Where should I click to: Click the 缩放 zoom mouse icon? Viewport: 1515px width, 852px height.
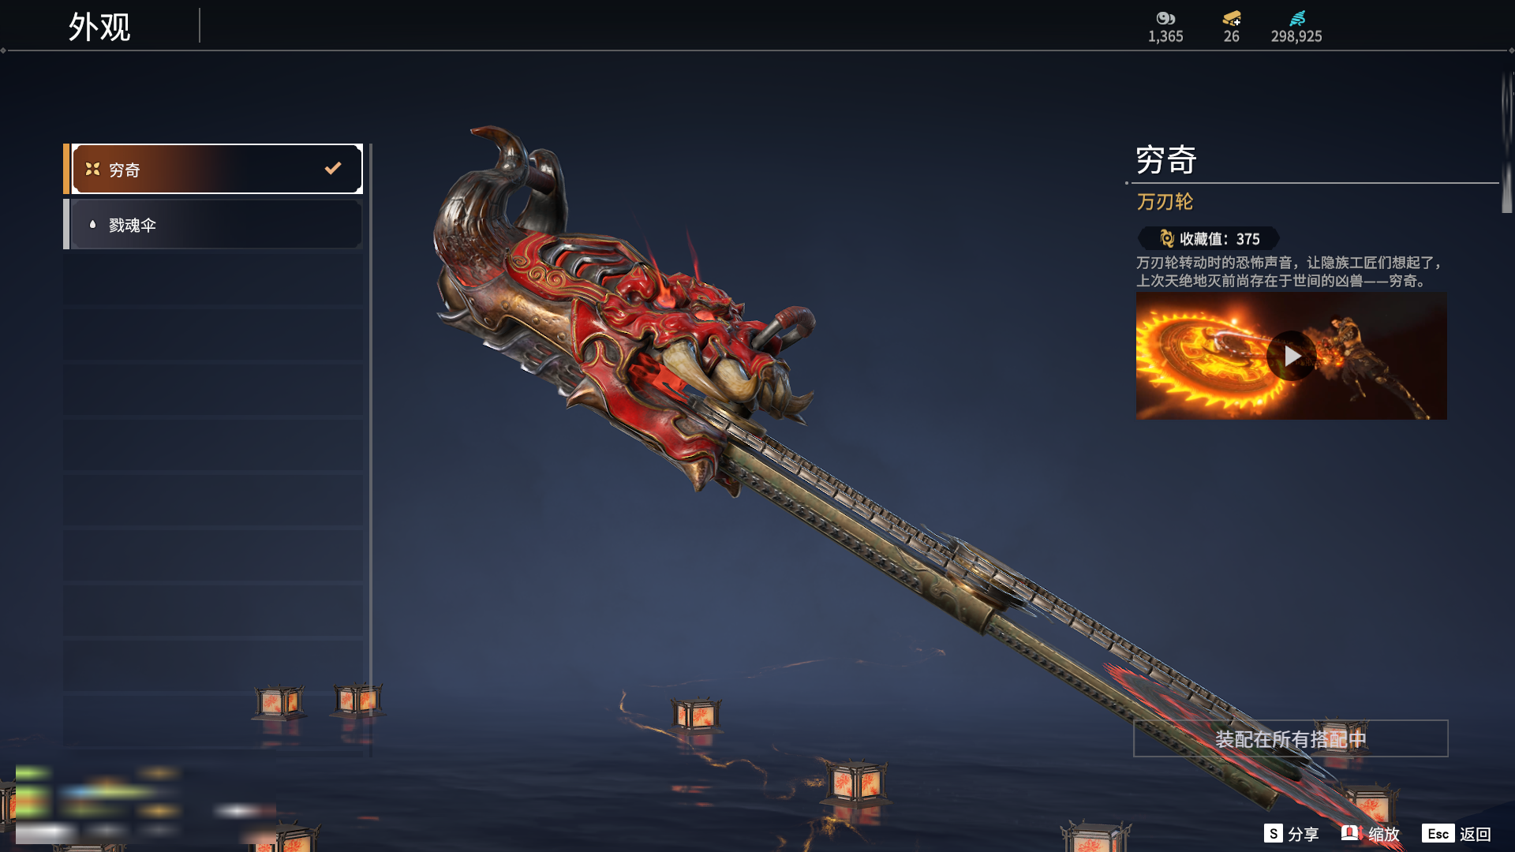1351,833
